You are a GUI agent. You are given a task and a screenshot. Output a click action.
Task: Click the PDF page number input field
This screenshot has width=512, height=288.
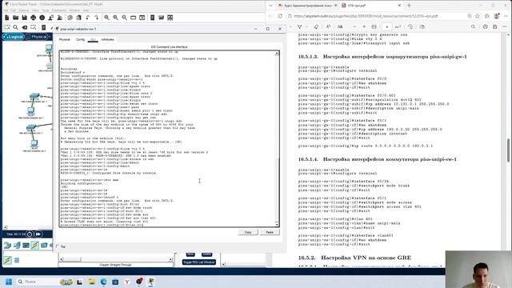386,26
